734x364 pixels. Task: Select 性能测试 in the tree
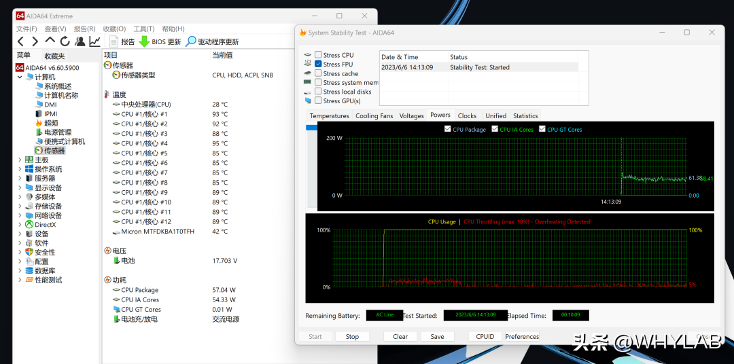point(43,280)
